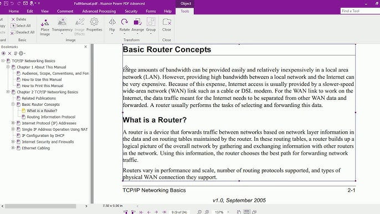Select How to Use this Manual bookmark
The image size is (380, 214).
[x=42, y=80]
